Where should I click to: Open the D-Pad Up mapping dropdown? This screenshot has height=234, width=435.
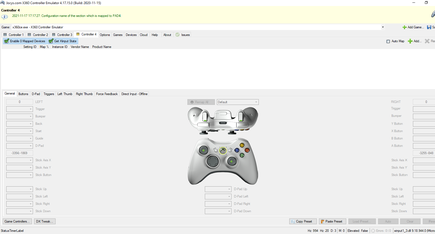click(x=218, y=189)
